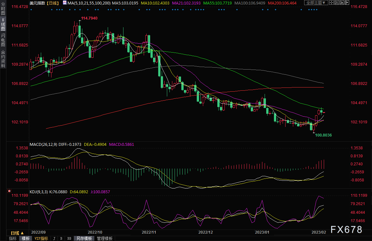
Task: Click the 另存模板 save template button
Action: click(x=84, y=238)
